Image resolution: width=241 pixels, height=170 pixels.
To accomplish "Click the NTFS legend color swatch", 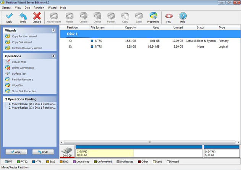I will [33, 162].
